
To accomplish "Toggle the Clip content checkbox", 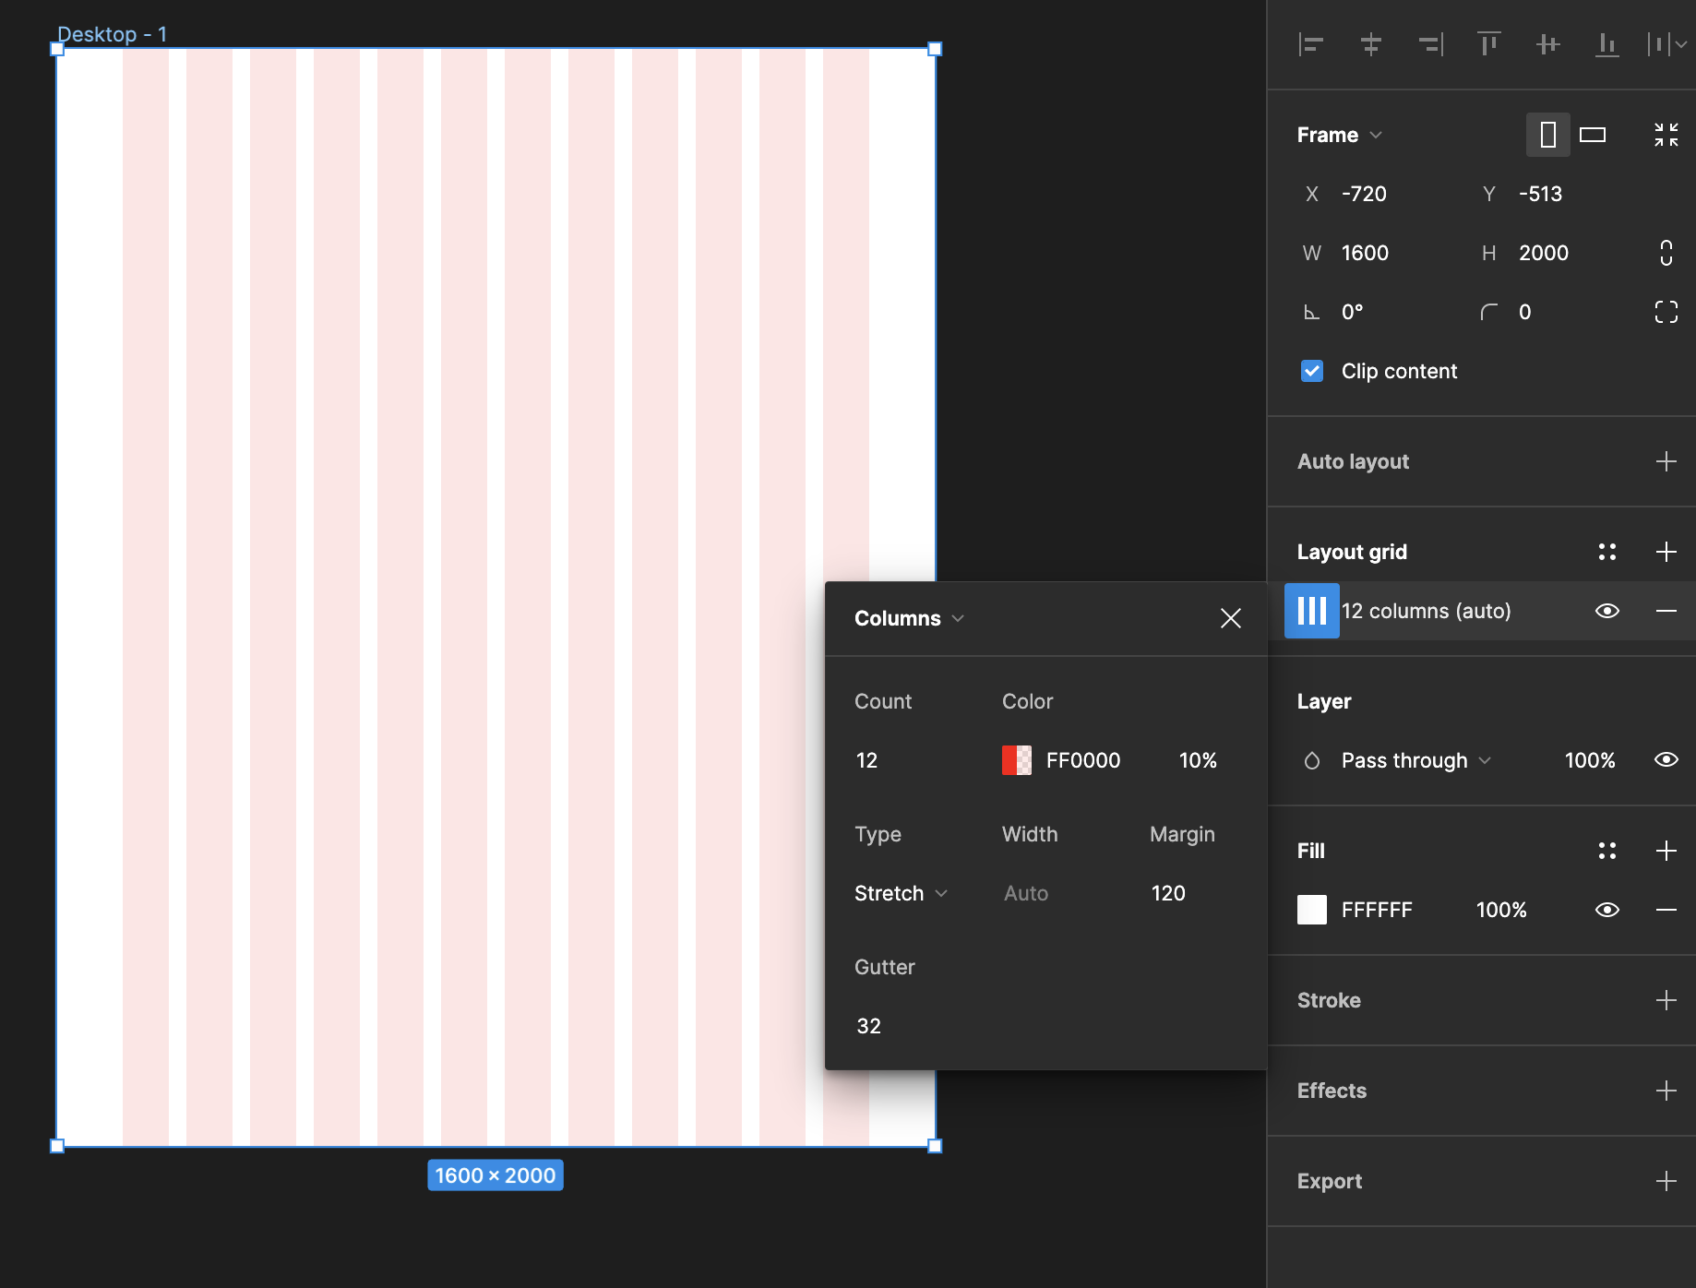I will (x=1312, y=371).
